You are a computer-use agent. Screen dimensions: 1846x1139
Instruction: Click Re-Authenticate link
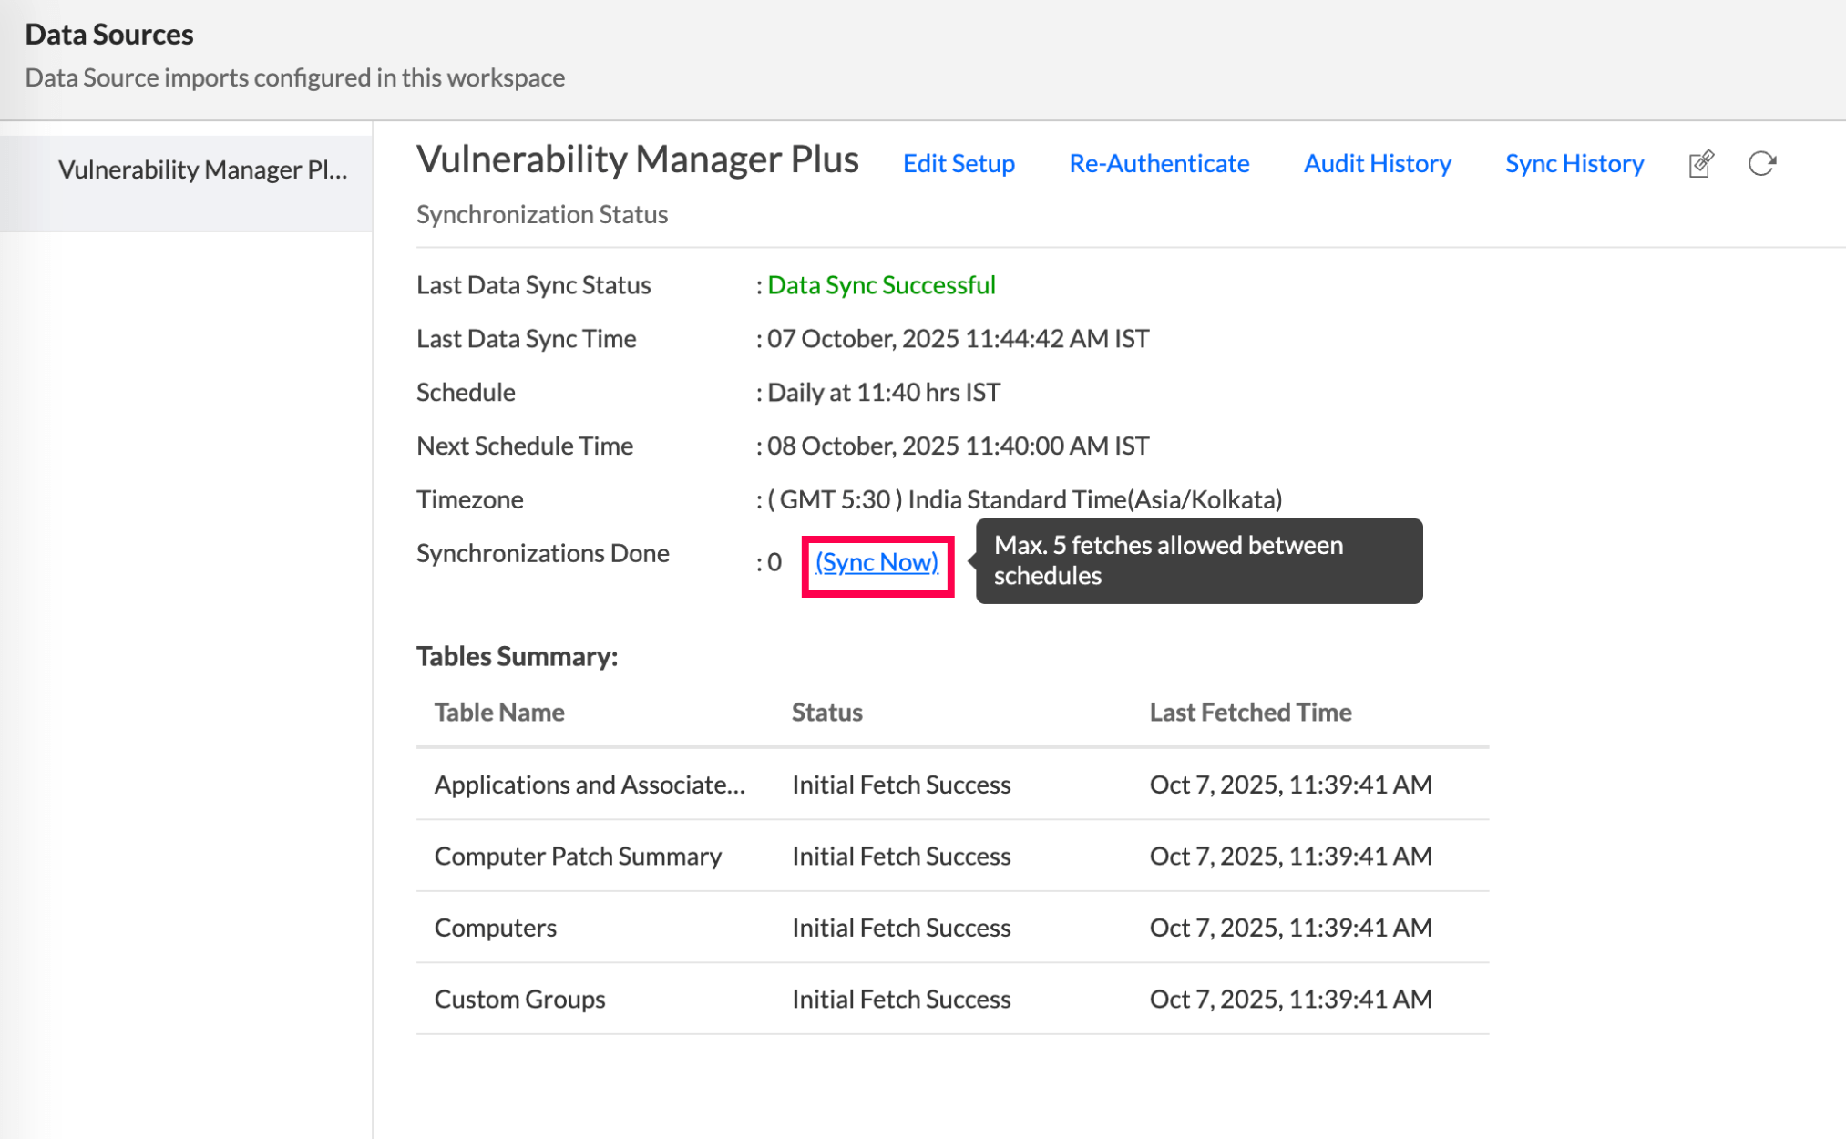click(1158, 164)
